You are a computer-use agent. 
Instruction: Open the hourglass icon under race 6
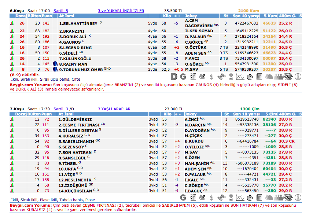tap(231, 77)
